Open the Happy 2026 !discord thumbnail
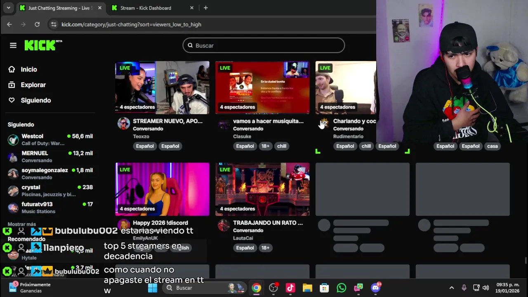The width and height of the screenshot is (528, 297). point(162,189)
